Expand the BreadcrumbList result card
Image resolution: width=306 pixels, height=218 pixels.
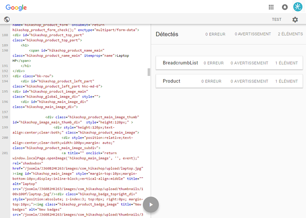click(229, 63)
